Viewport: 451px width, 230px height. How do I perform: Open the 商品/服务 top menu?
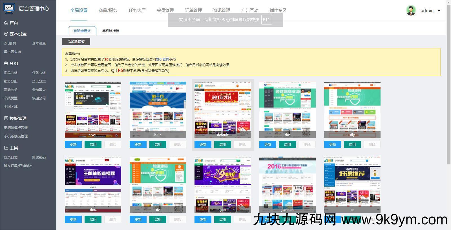(x=108, y=10)
